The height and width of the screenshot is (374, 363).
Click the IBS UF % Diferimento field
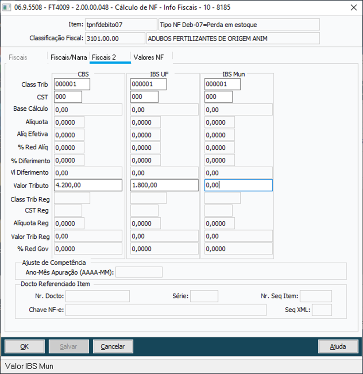[x=145, y=160]
